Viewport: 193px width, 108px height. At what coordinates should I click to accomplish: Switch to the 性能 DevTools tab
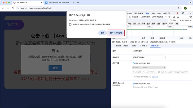(153, 13)
